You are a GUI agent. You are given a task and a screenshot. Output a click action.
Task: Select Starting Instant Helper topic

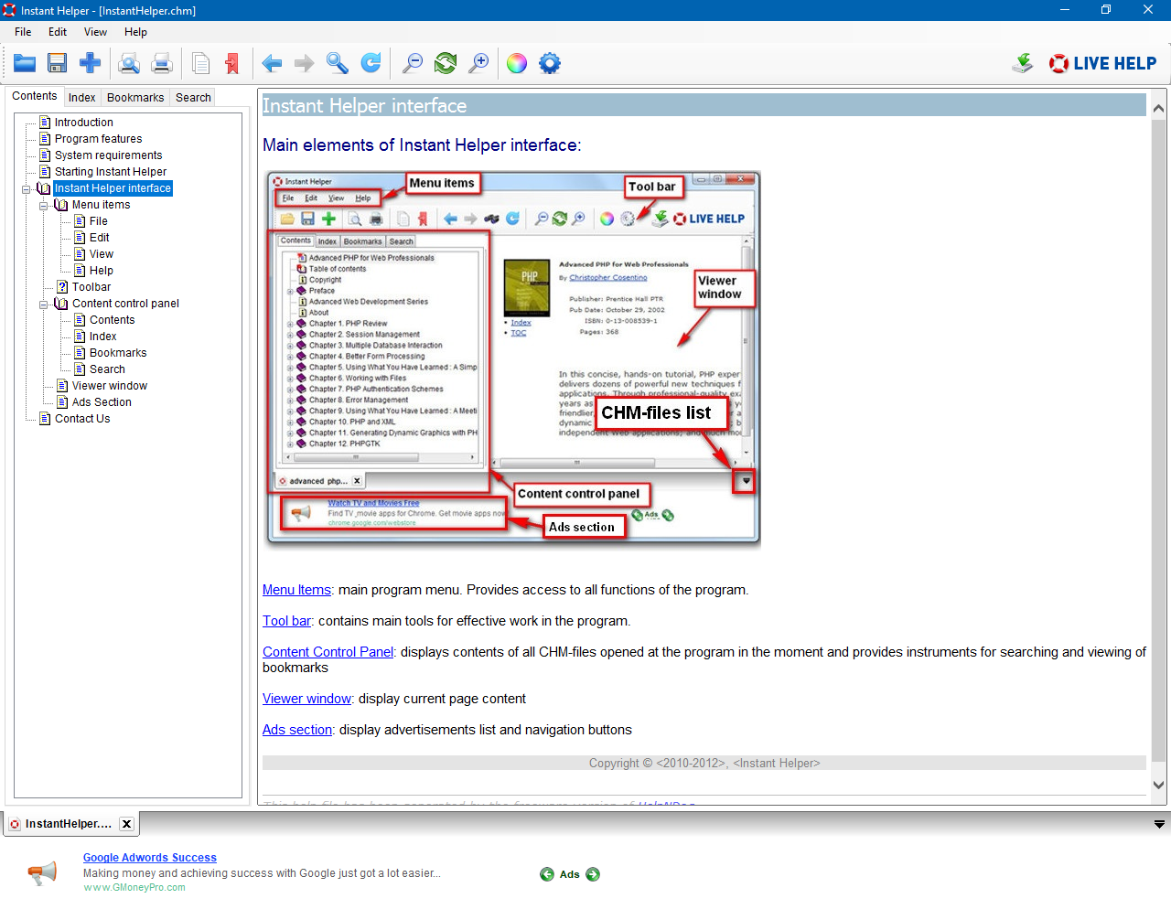111,172
